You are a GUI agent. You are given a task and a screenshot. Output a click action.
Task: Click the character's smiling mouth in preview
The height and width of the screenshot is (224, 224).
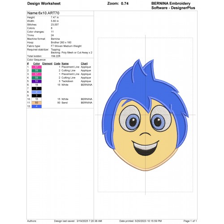tap(145, 148)
